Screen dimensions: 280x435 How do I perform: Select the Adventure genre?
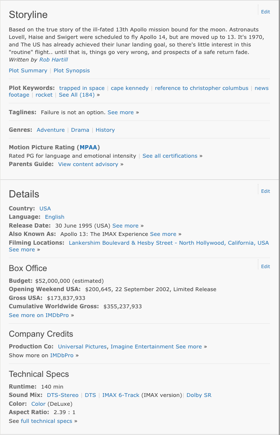(50, 130)
